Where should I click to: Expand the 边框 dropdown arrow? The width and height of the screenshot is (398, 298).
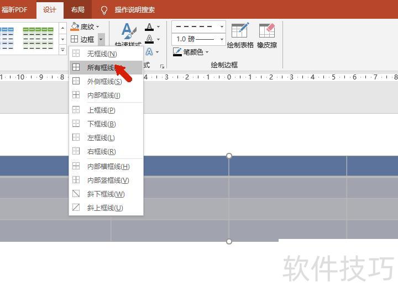(101, 40)
